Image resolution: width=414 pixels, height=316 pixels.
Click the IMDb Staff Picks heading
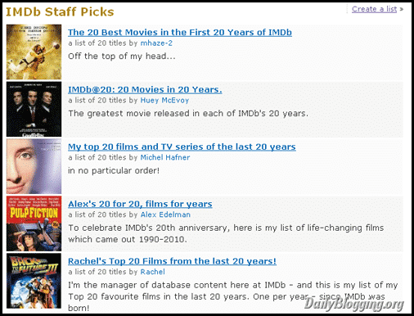60,12
